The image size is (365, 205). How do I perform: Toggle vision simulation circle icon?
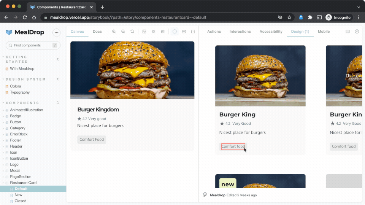pos(175,32)
